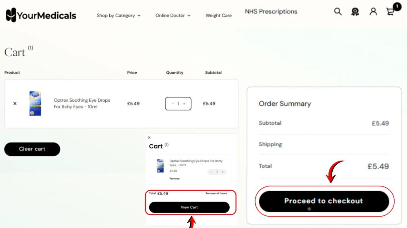Click the YourMedicals logo
407x228 pixels.
(x=41, y=15)
